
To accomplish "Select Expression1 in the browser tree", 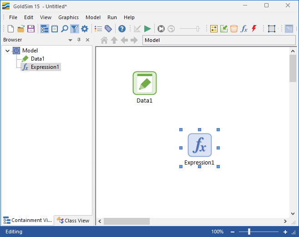I will [45, 67].
